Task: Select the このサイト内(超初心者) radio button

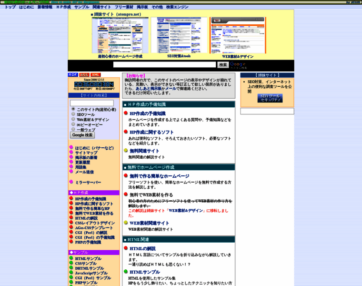Action: [x=73, y=109]
